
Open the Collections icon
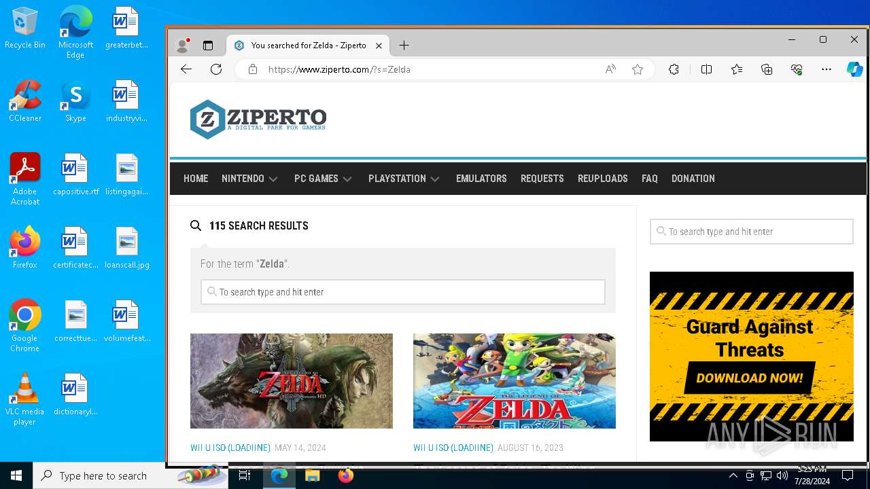click(x=767, y=69)
